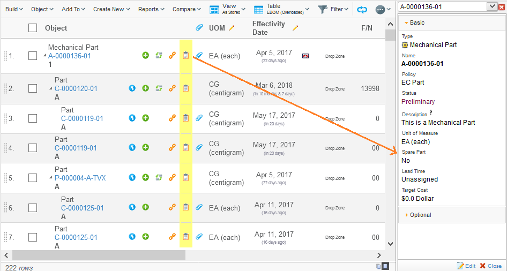Expand the Optional section

420,215
